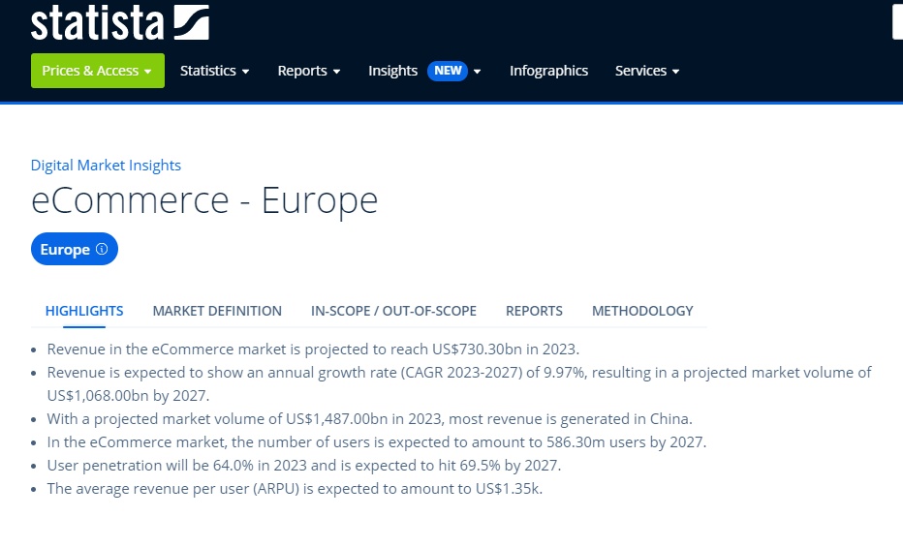This screenshot has height=547, width=903.
Task: Switch to Market Definition tab
Action: 217,311
